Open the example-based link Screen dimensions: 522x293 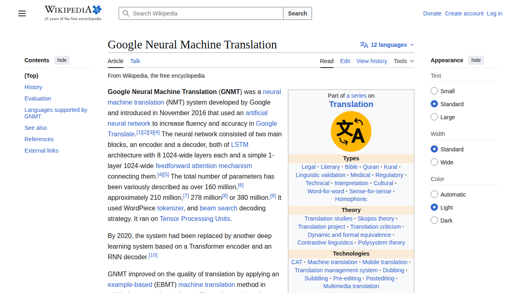130,284
